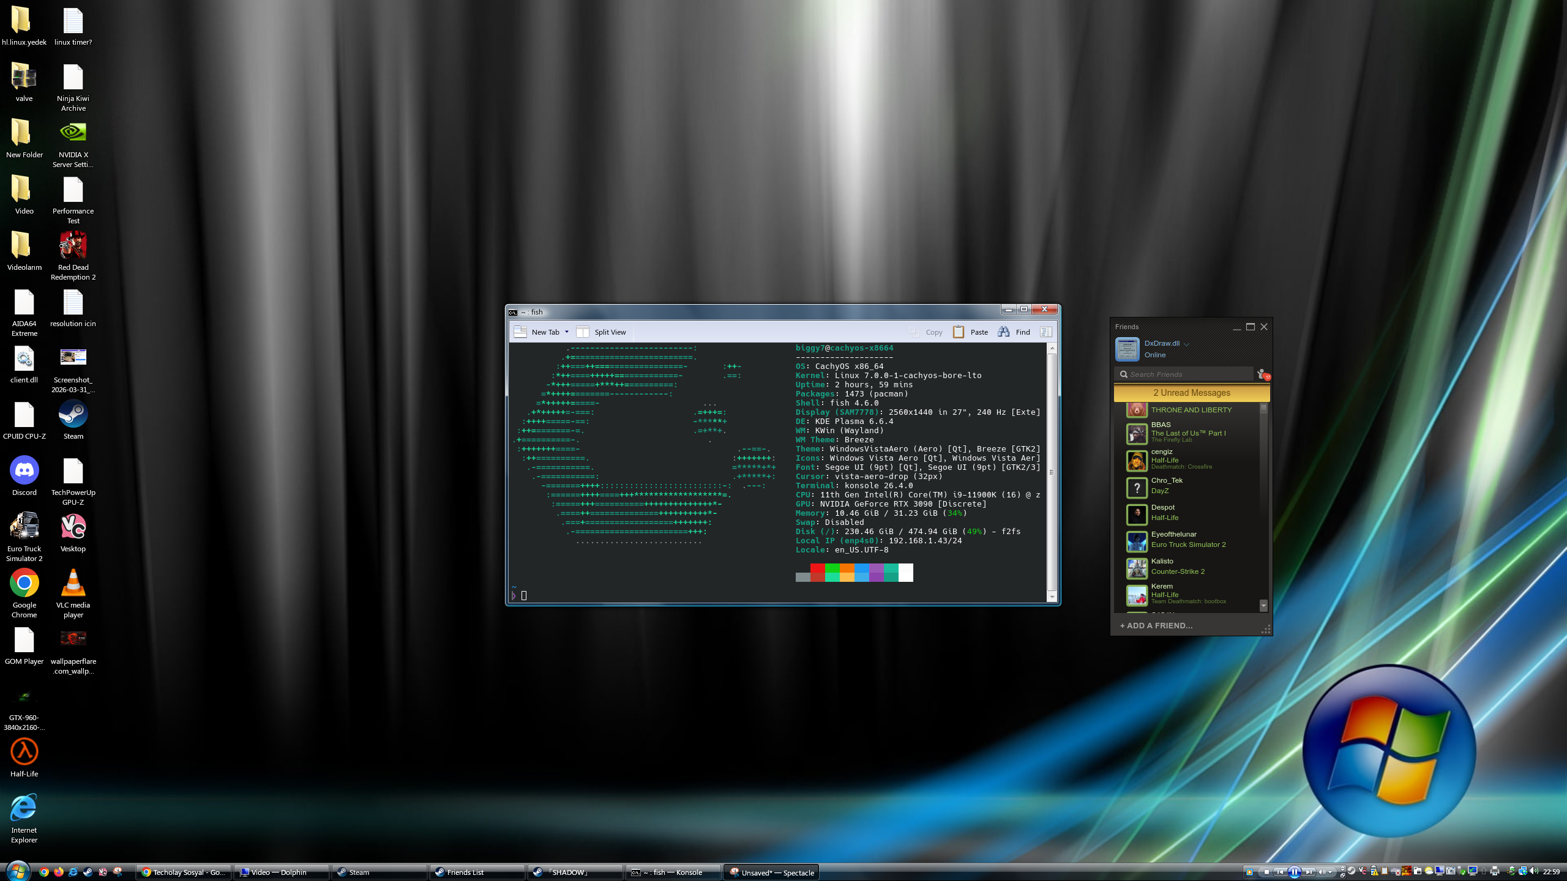Viewport: 1567px width, 881px height.
Task: Open the weather tray icon
Action: pyautogui.click(x=1429, y=871)
